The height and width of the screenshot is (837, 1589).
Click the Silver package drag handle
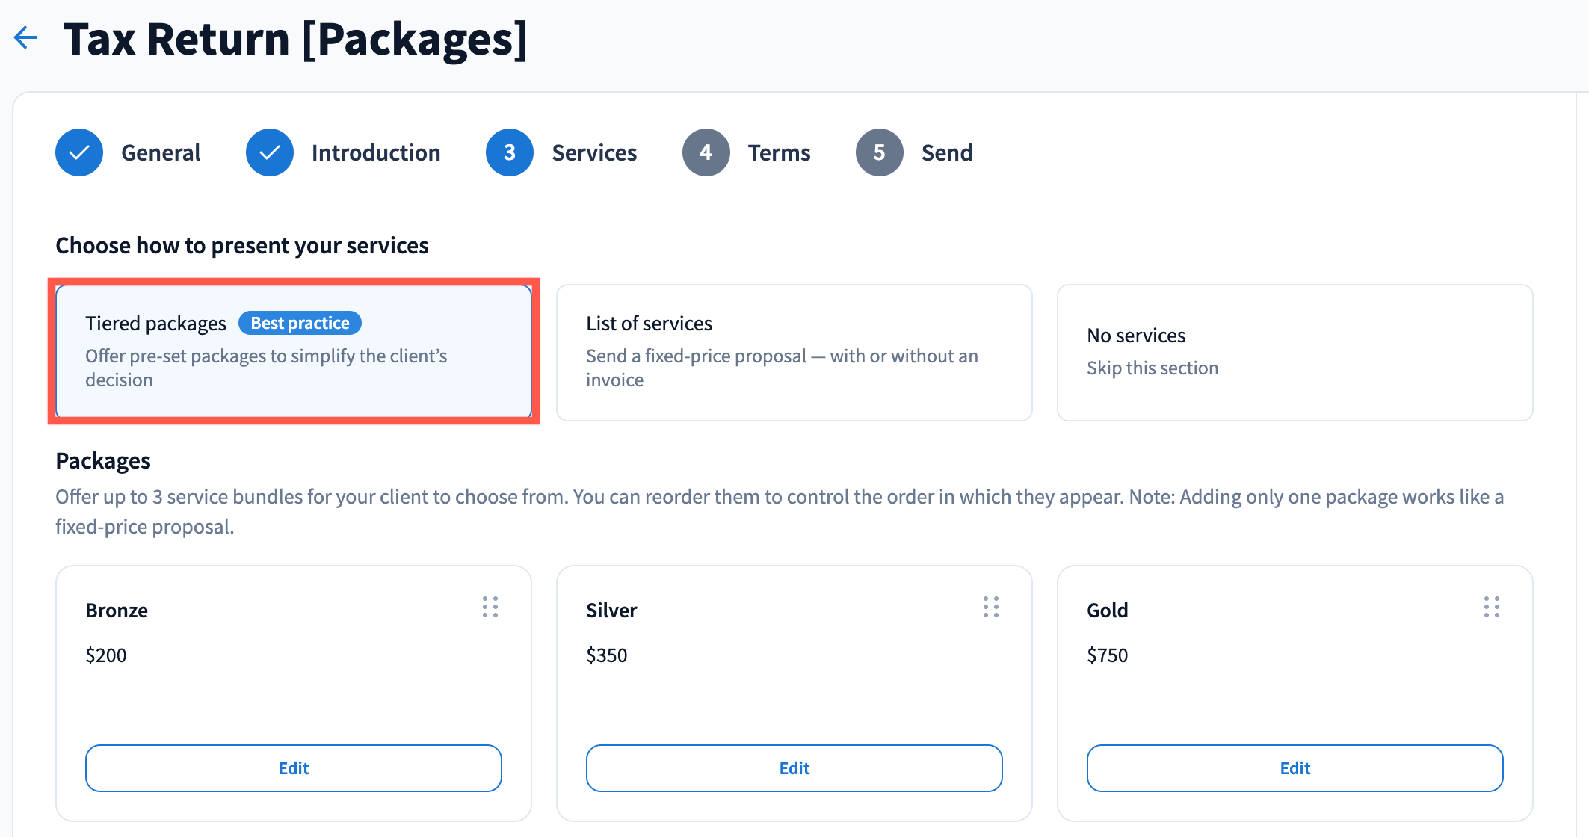pos(991,607)
